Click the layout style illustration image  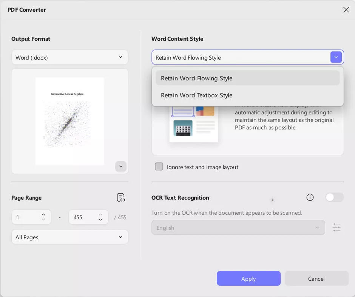pyautogui.click(x=194, y=125)
